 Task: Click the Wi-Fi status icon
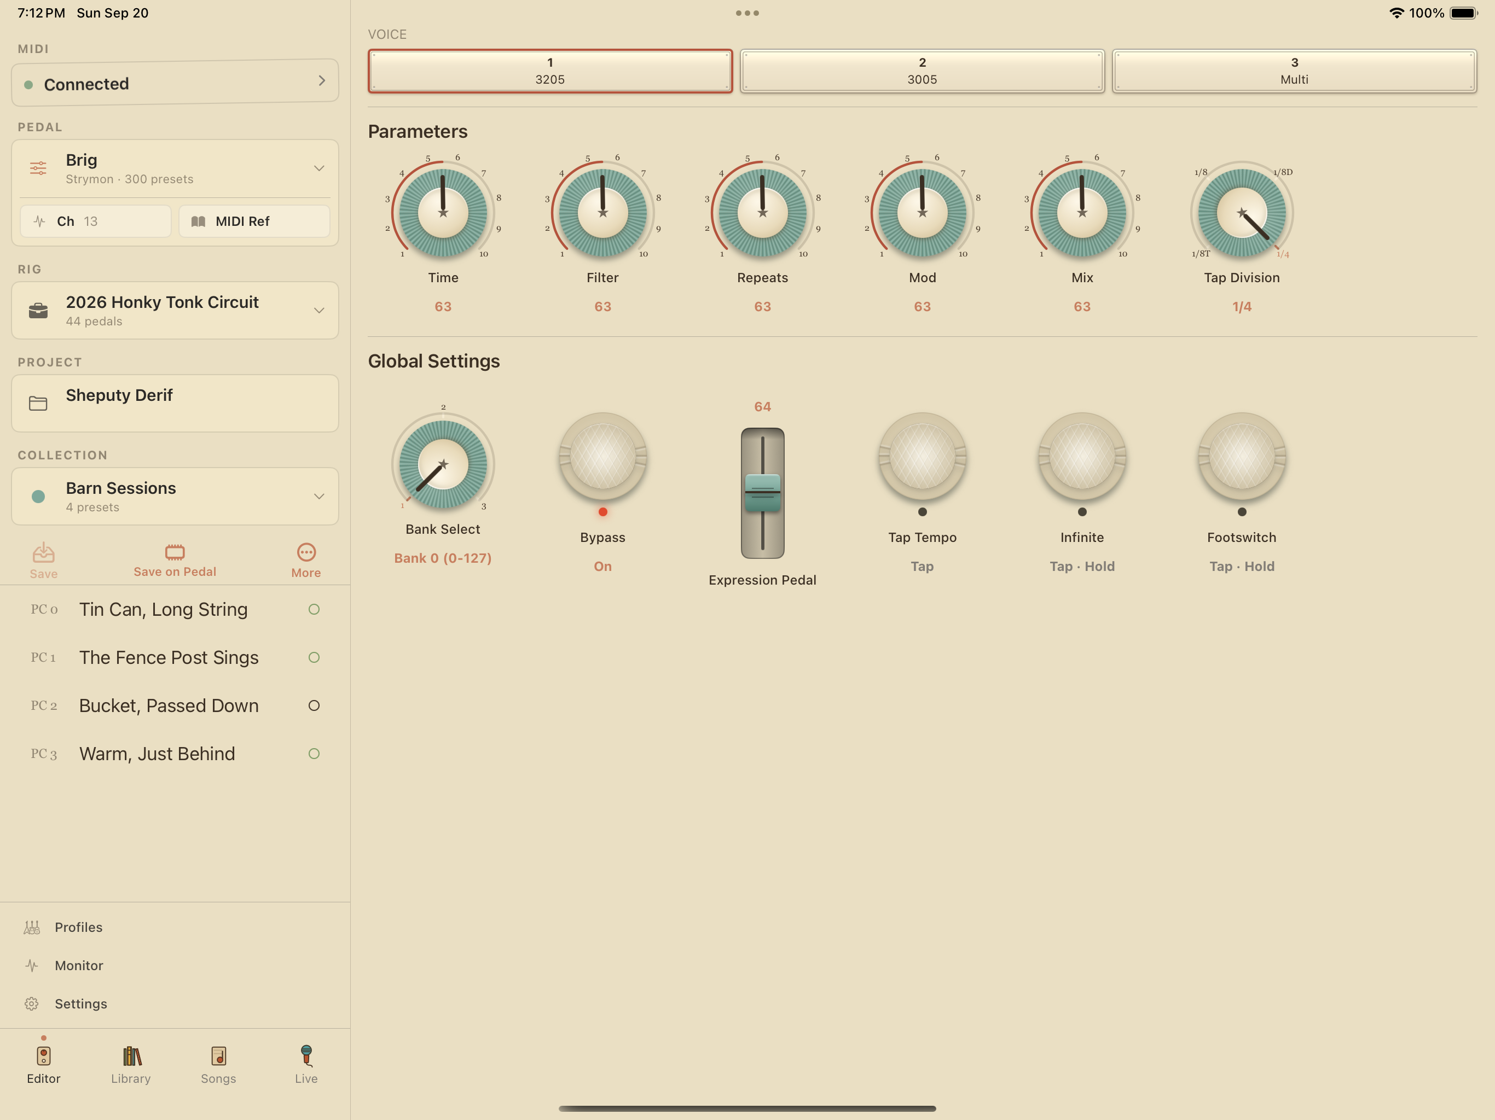(x=1397, y=13)
